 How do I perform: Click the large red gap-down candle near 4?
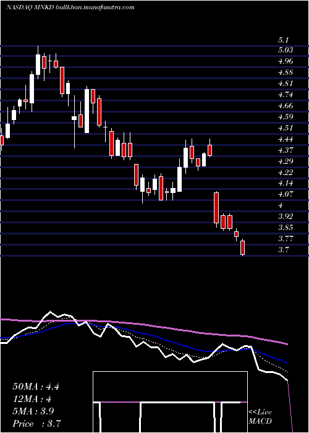tap(216, 208)
